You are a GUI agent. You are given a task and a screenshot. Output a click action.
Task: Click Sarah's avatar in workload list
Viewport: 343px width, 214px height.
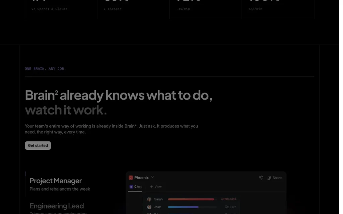149,199
